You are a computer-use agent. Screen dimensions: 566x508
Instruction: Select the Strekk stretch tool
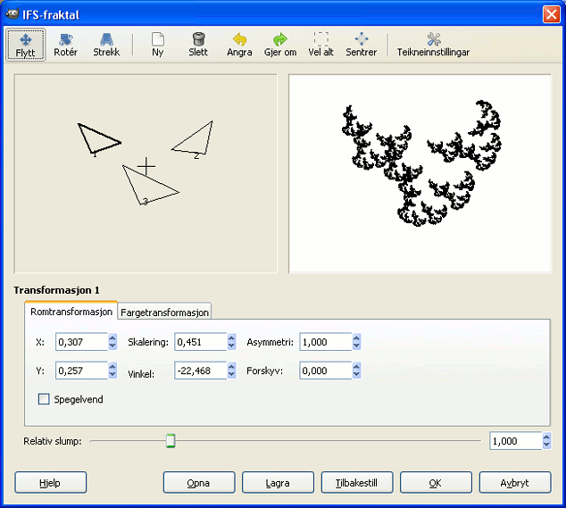[106, 44]
